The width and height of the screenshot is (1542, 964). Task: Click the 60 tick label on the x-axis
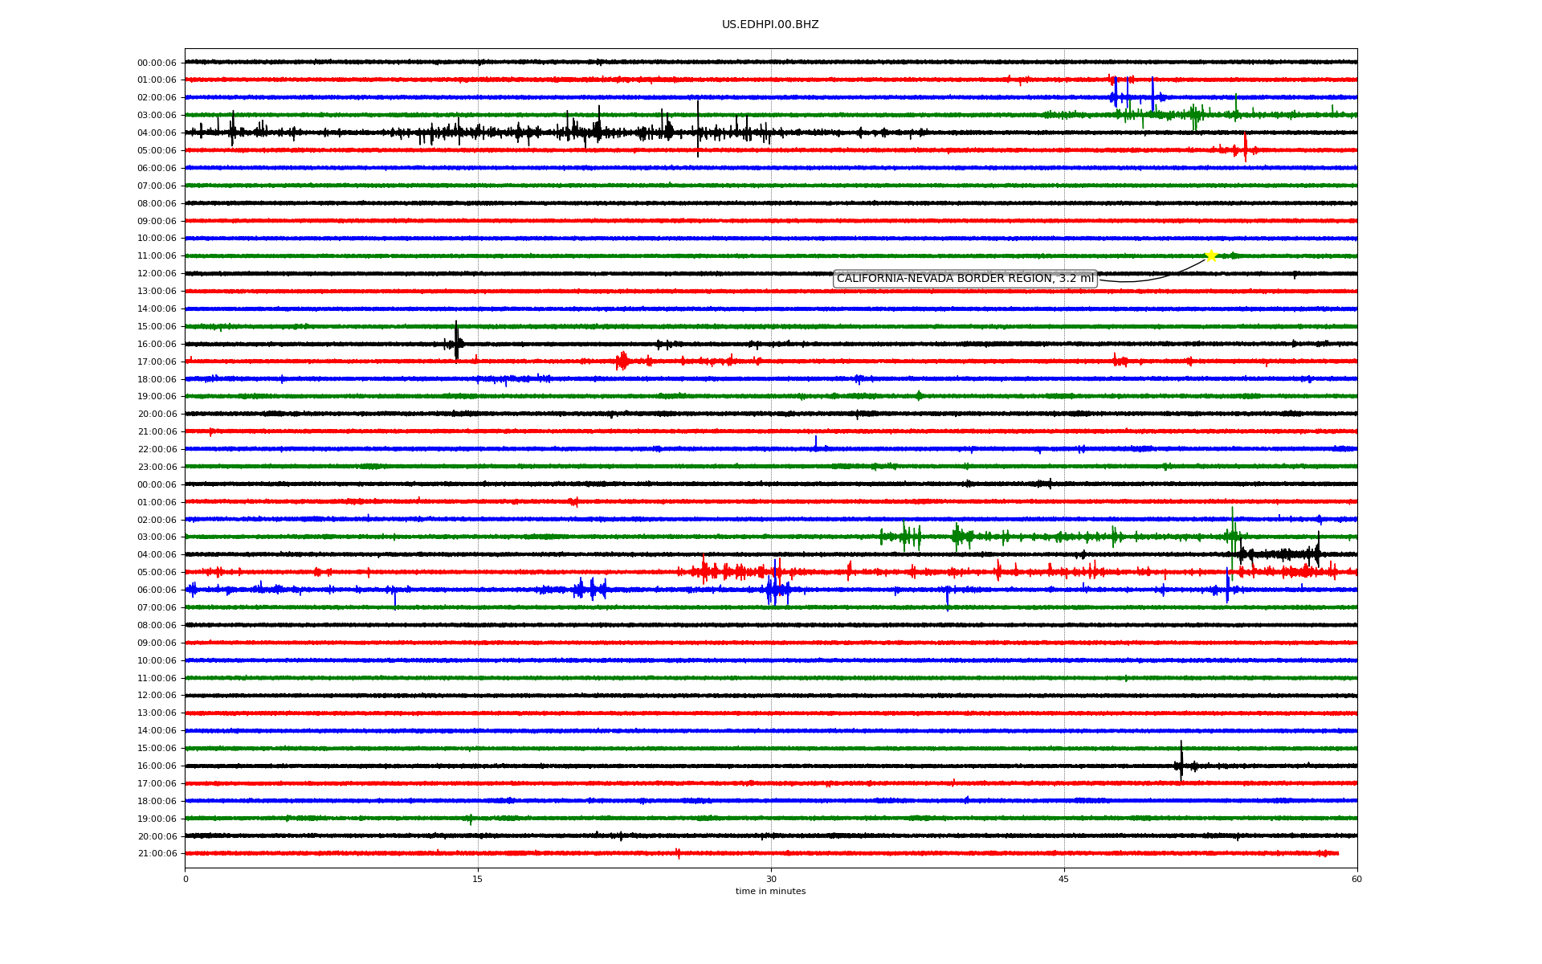[1356, 879]
